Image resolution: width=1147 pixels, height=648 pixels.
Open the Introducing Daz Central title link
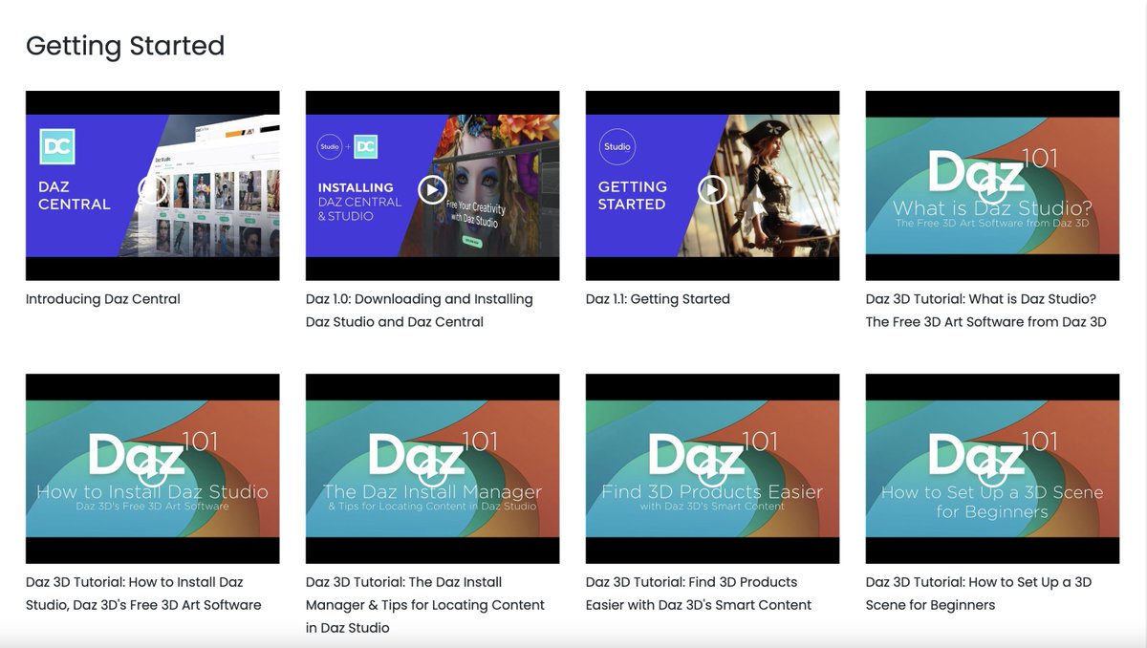coord(103,299)
